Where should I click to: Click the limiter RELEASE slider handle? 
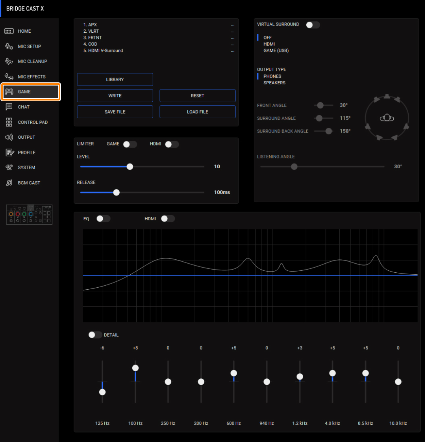[116, 192]
